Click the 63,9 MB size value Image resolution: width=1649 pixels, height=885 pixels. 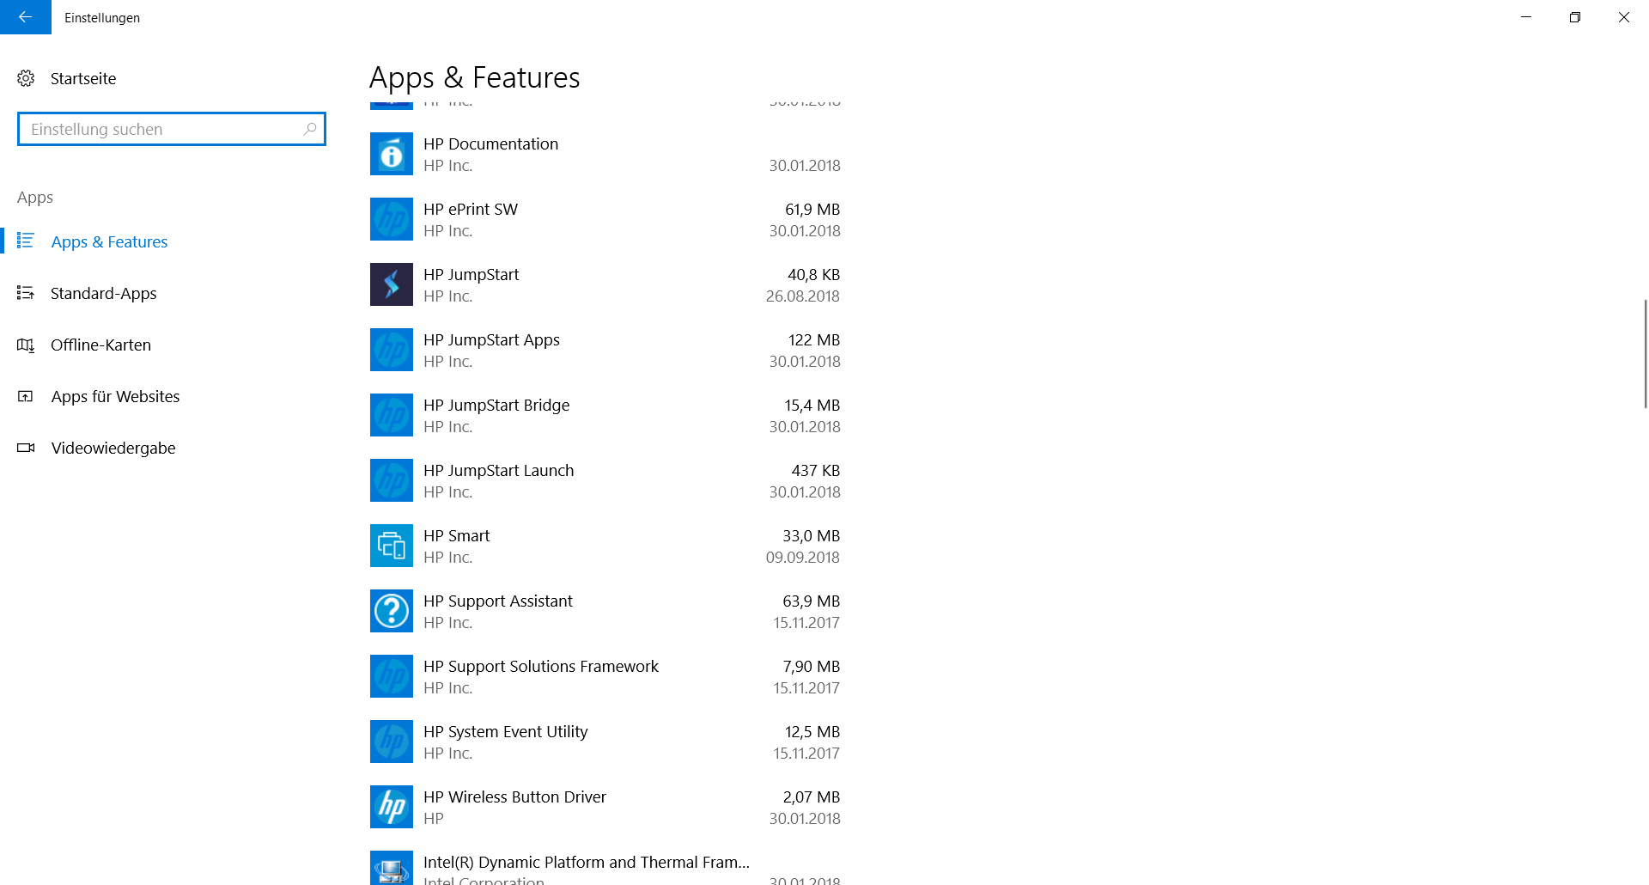pos(812,601)
